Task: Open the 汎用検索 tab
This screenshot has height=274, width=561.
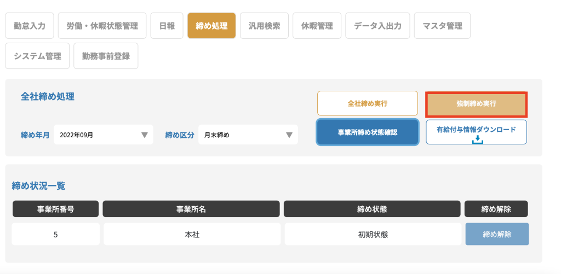Action: (x=265, y=26)
